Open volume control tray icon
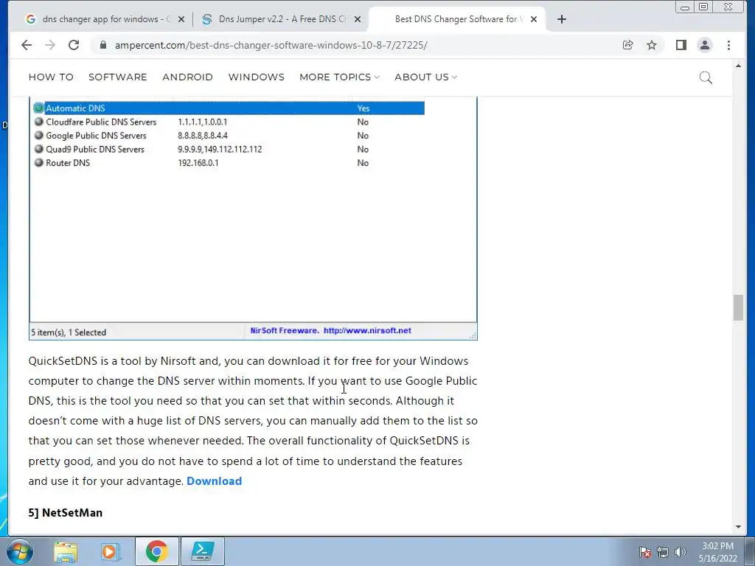 [x=680, y=552]
